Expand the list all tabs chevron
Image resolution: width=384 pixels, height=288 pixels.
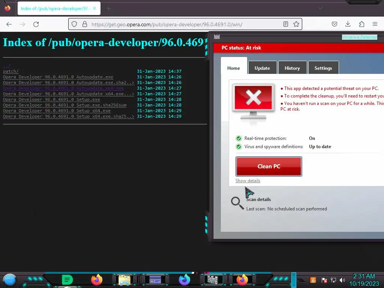pyautogui.click(x=320, y=8)
